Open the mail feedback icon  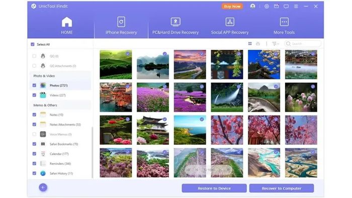click(x=277, y=6)
